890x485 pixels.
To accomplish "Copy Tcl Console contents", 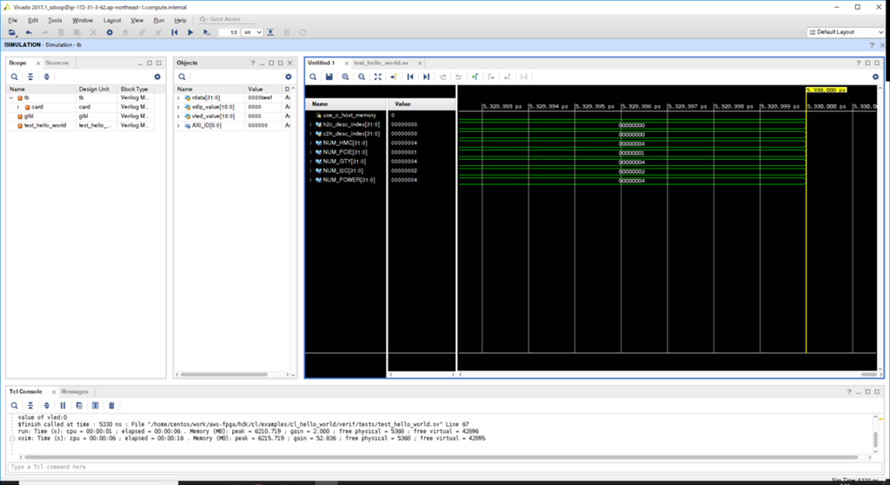I will pos(79,406).
